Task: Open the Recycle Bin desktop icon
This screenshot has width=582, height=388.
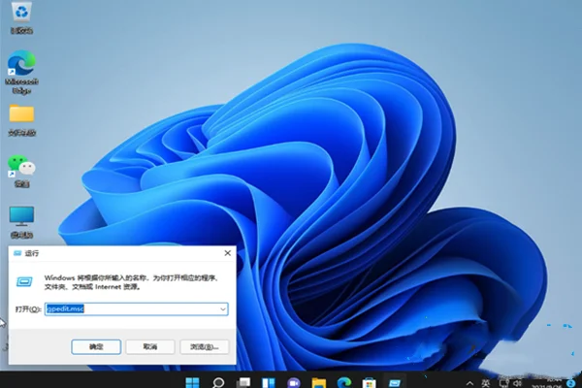Action: coord(21,17)
